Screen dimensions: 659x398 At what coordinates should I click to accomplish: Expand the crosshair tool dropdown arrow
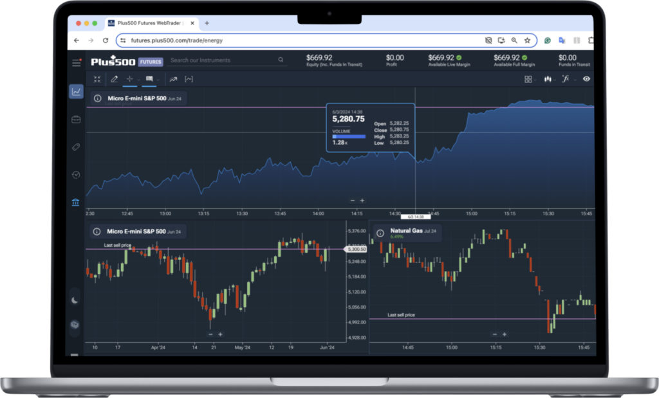pos(139,80)
